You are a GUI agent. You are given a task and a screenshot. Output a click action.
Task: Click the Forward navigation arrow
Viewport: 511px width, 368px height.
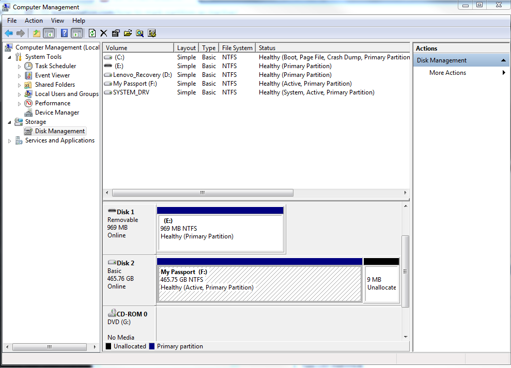click(20, 33)
